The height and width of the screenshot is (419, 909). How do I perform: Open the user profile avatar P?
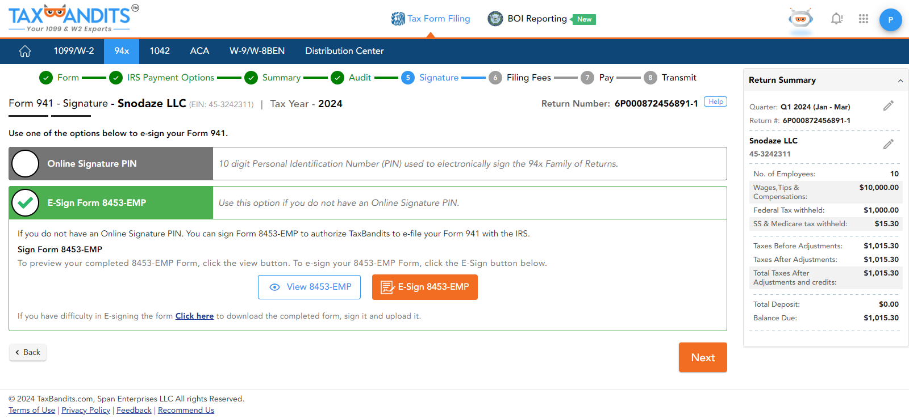pyautogui.click(x=890, y=20)
